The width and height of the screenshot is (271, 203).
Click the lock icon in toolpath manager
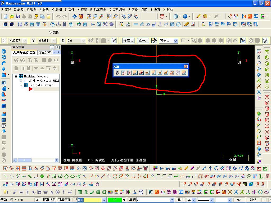click(16, 68)
